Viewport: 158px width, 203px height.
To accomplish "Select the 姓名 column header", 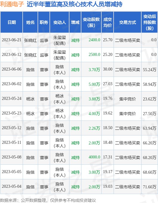I will pyautogui.click(x=30, y=22).
